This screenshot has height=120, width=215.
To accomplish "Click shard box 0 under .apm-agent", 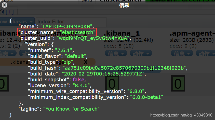I will click(x=178, y=83).
